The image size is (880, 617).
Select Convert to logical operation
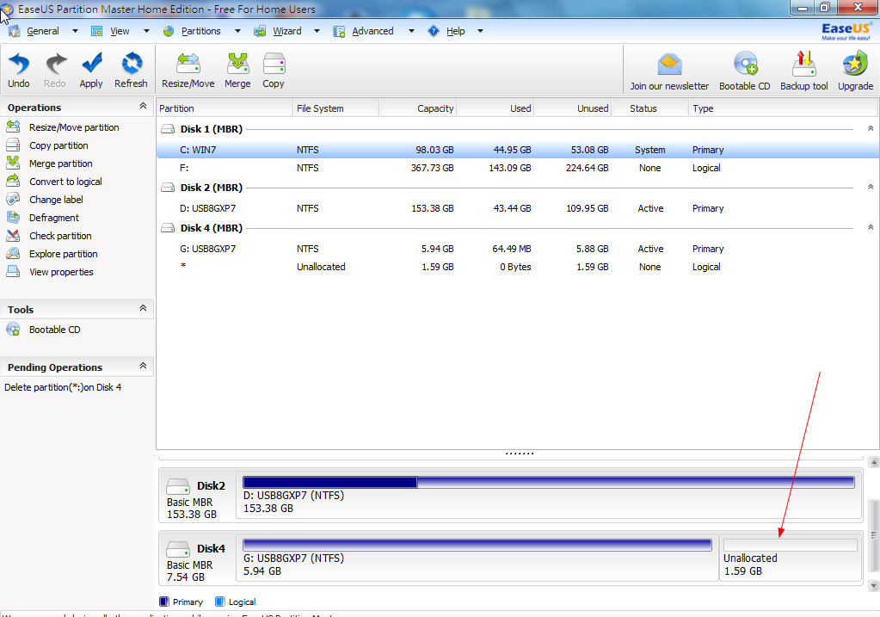coord(65,182)
